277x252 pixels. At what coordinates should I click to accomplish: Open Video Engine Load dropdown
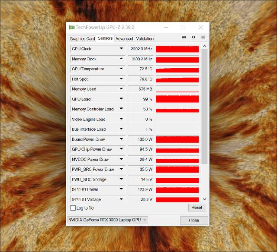coord(121,119)
